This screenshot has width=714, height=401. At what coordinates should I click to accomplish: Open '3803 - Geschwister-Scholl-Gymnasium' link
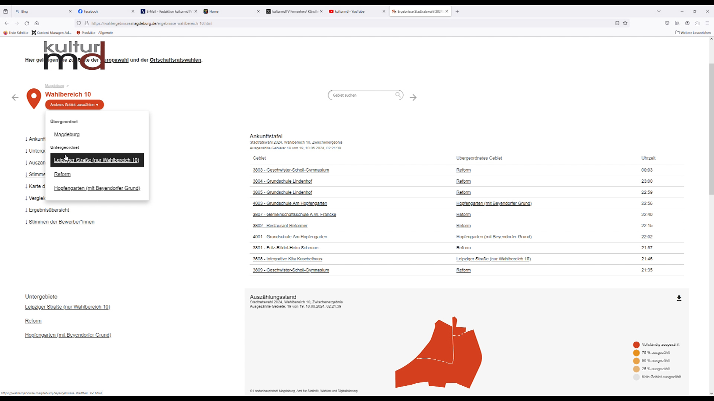tap(291, 170)
